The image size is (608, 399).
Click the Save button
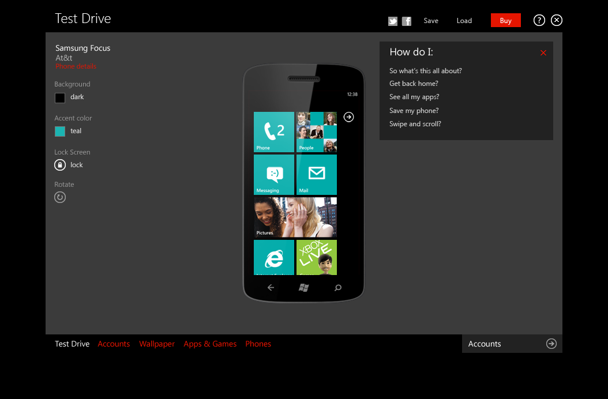tap(431, 21)
